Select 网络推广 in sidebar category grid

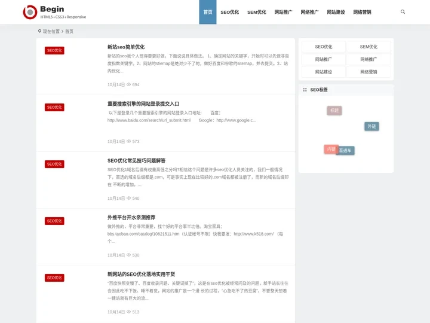point(368,59)
